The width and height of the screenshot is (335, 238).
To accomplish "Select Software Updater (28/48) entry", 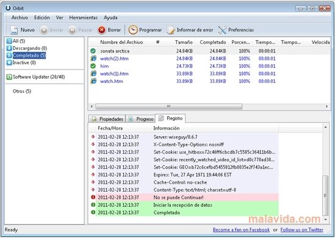I will pyautogui.click(x=38, y=77).
